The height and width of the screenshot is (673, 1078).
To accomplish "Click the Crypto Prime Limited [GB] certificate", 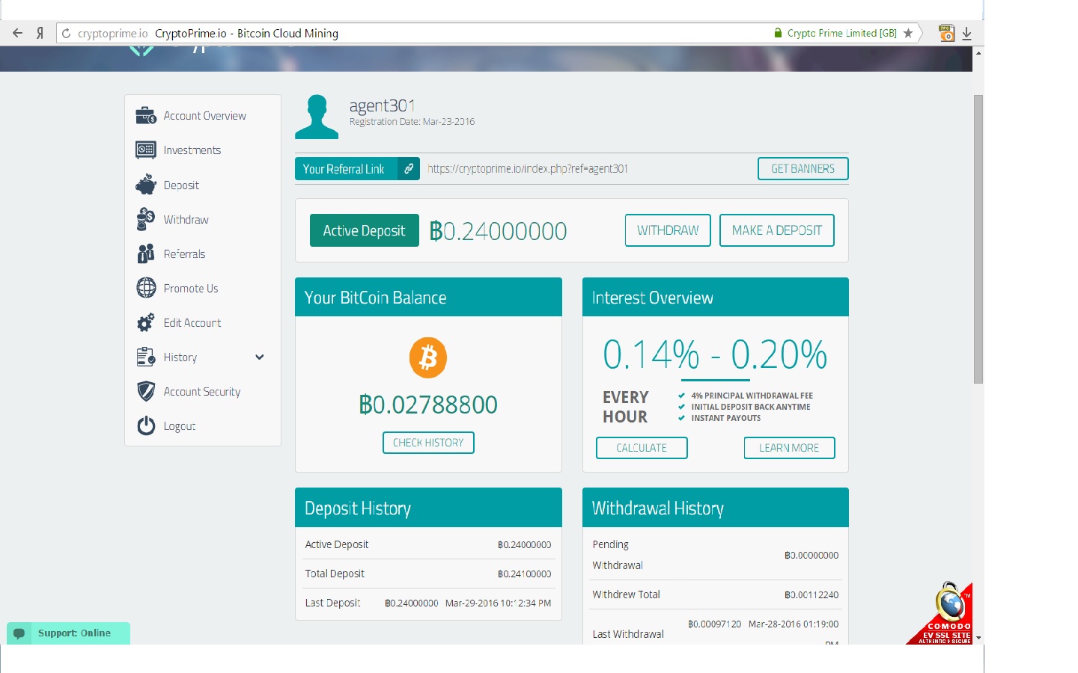I will [841, 33].
